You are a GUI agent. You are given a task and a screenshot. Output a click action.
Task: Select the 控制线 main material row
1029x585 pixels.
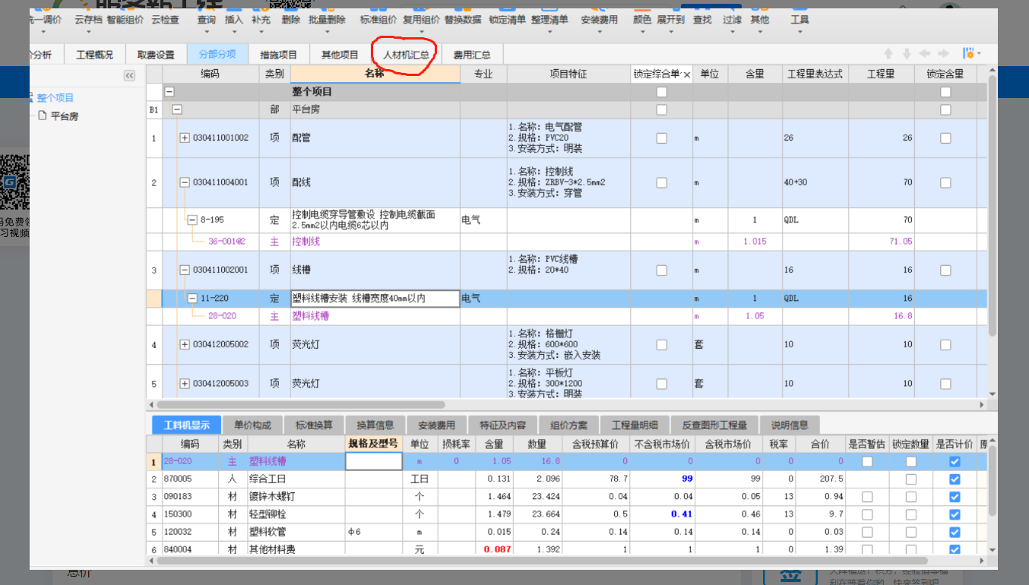(x=566, y=242)
